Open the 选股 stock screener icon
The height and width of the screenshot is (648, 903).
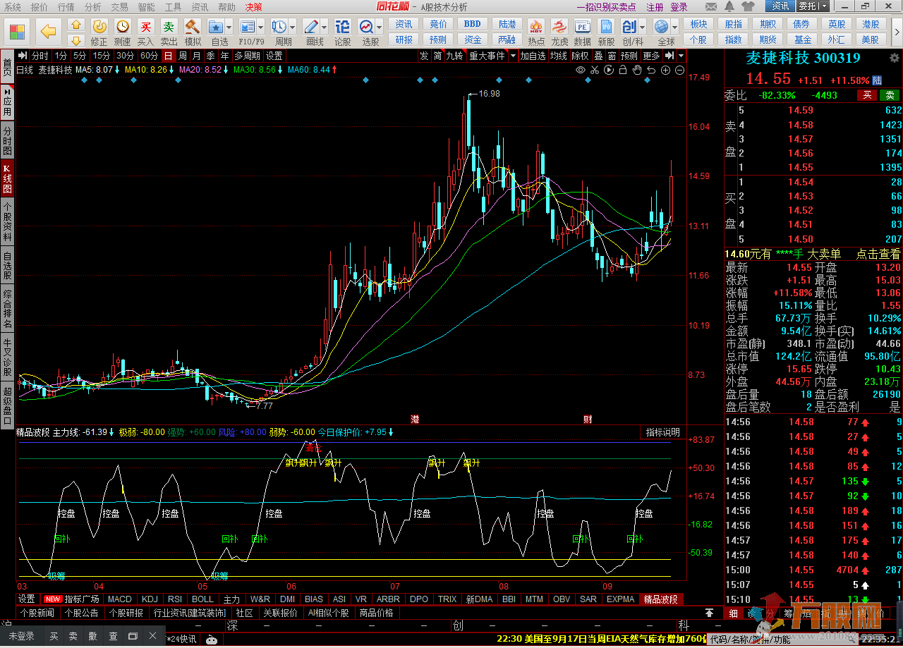coord(366,27)
